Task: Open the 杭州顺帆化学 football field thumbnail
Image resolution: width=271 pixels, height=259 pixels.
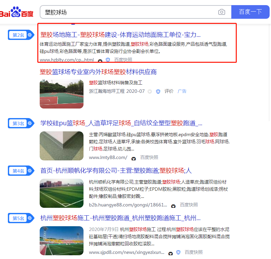Action: click(x=62, y=193)
